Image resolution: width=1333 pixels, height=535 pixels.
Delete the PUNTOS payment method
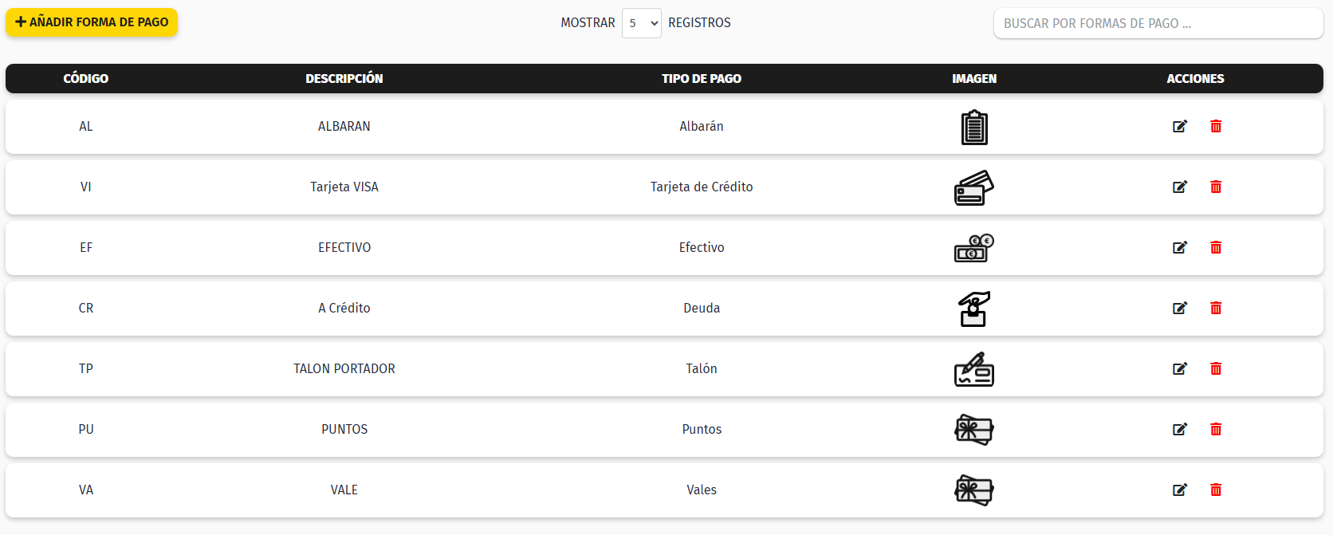(x=1216, y=429)
